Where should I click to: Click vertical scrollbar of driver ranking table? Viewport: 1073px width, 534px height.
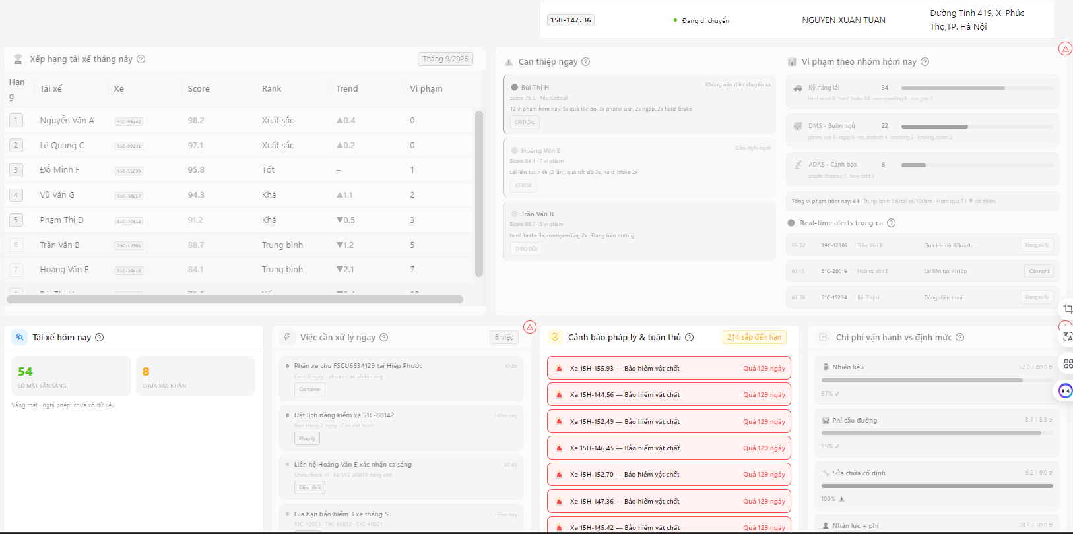pos(479,193)
